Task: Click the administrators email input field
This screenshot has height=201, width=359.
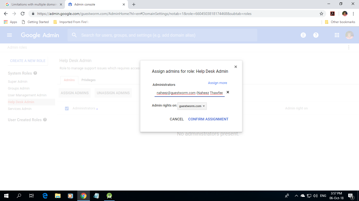Action: pyautogui.click(x=189, y=93)
